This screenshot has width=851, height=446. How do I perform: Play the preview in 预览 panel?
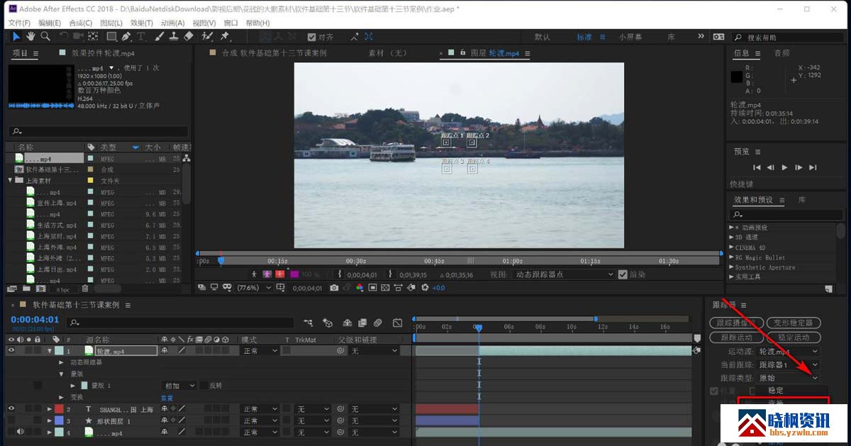[x=784, y=167]
